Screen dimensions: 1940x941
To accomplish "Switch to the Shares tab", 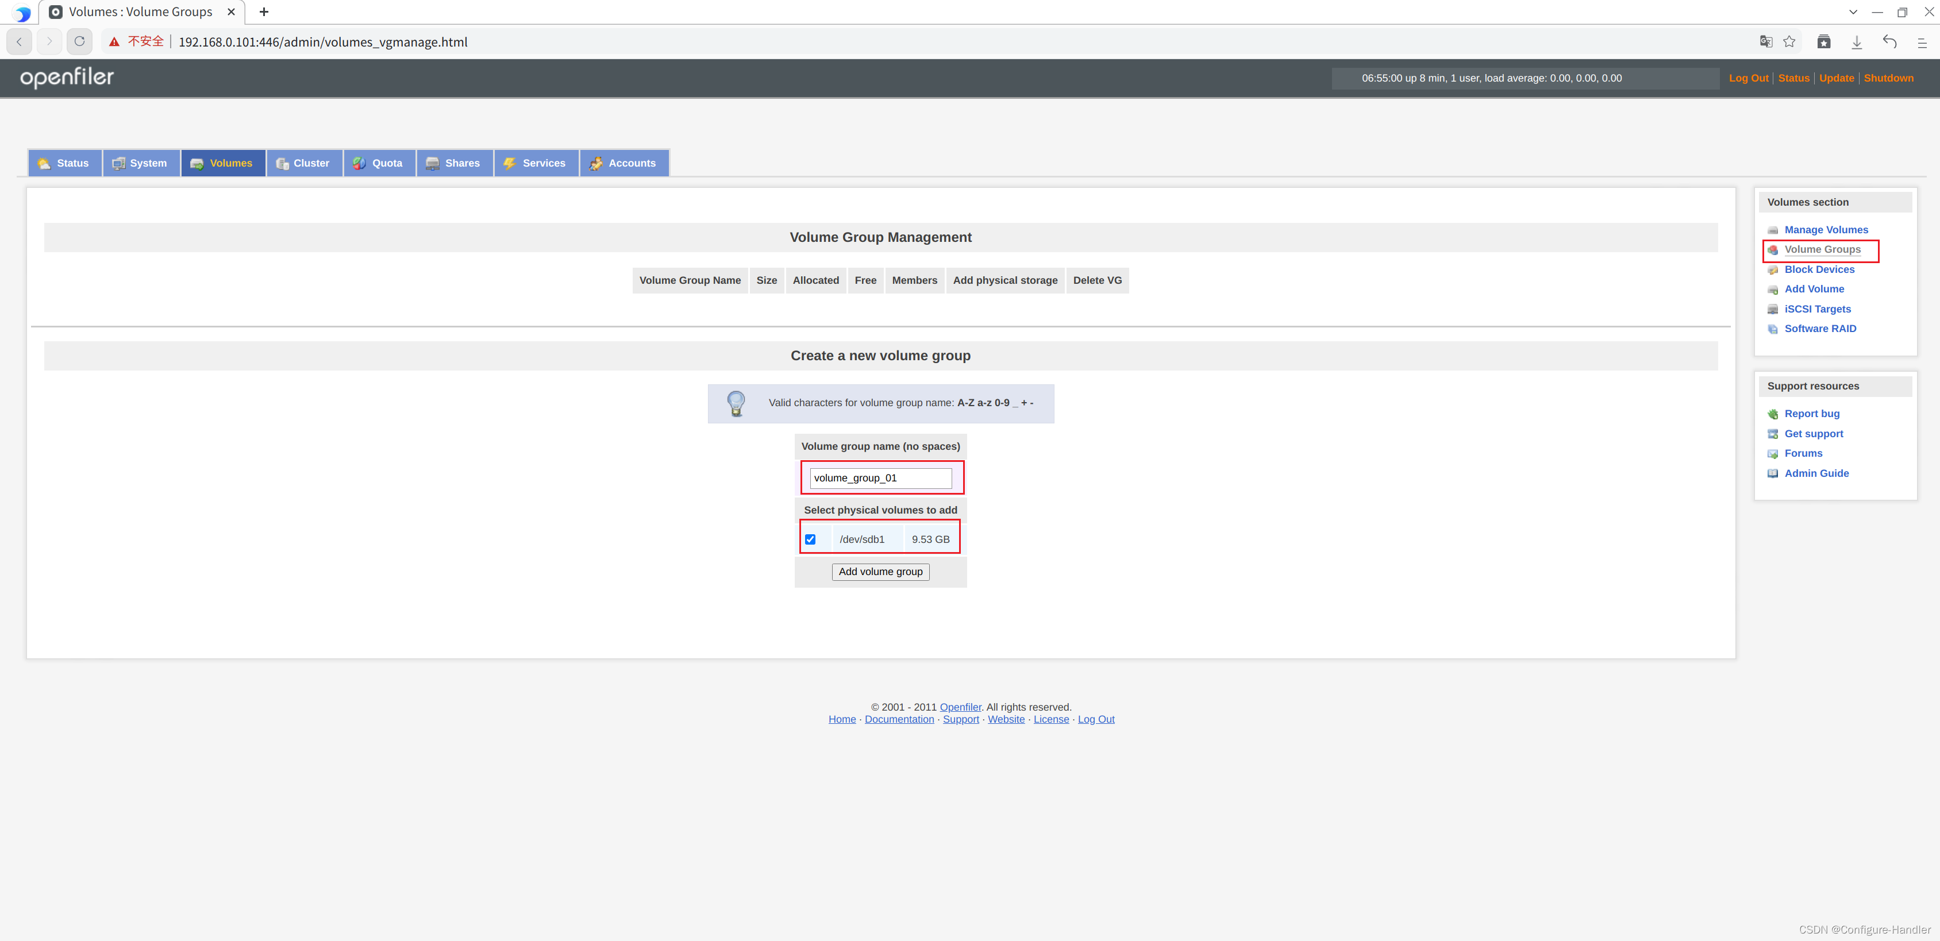I will tap(454, 163).
